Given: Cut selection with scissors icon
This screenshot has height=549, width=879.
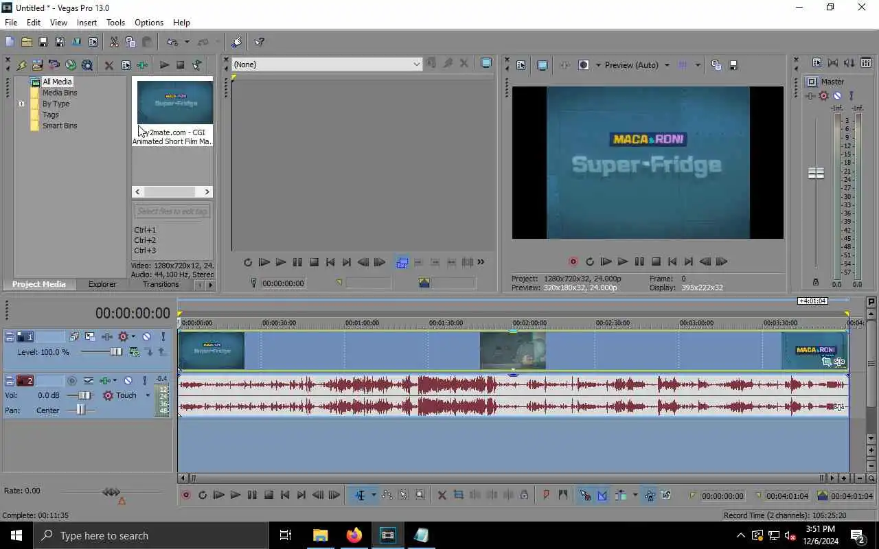Looking at the screenshot, I should [114, 42].
